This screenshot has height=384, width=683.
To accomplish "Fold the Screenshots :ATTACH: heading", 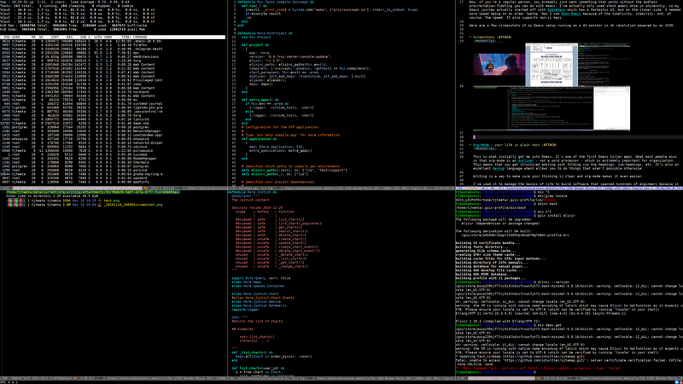I will (493, 38).
